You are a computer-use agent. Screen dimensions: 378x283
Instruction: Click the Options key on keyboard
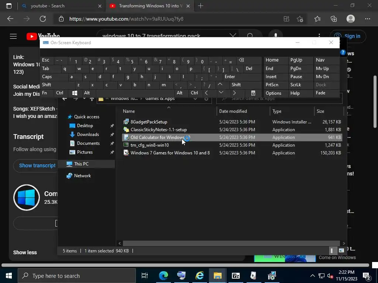(x=276, y=93)
